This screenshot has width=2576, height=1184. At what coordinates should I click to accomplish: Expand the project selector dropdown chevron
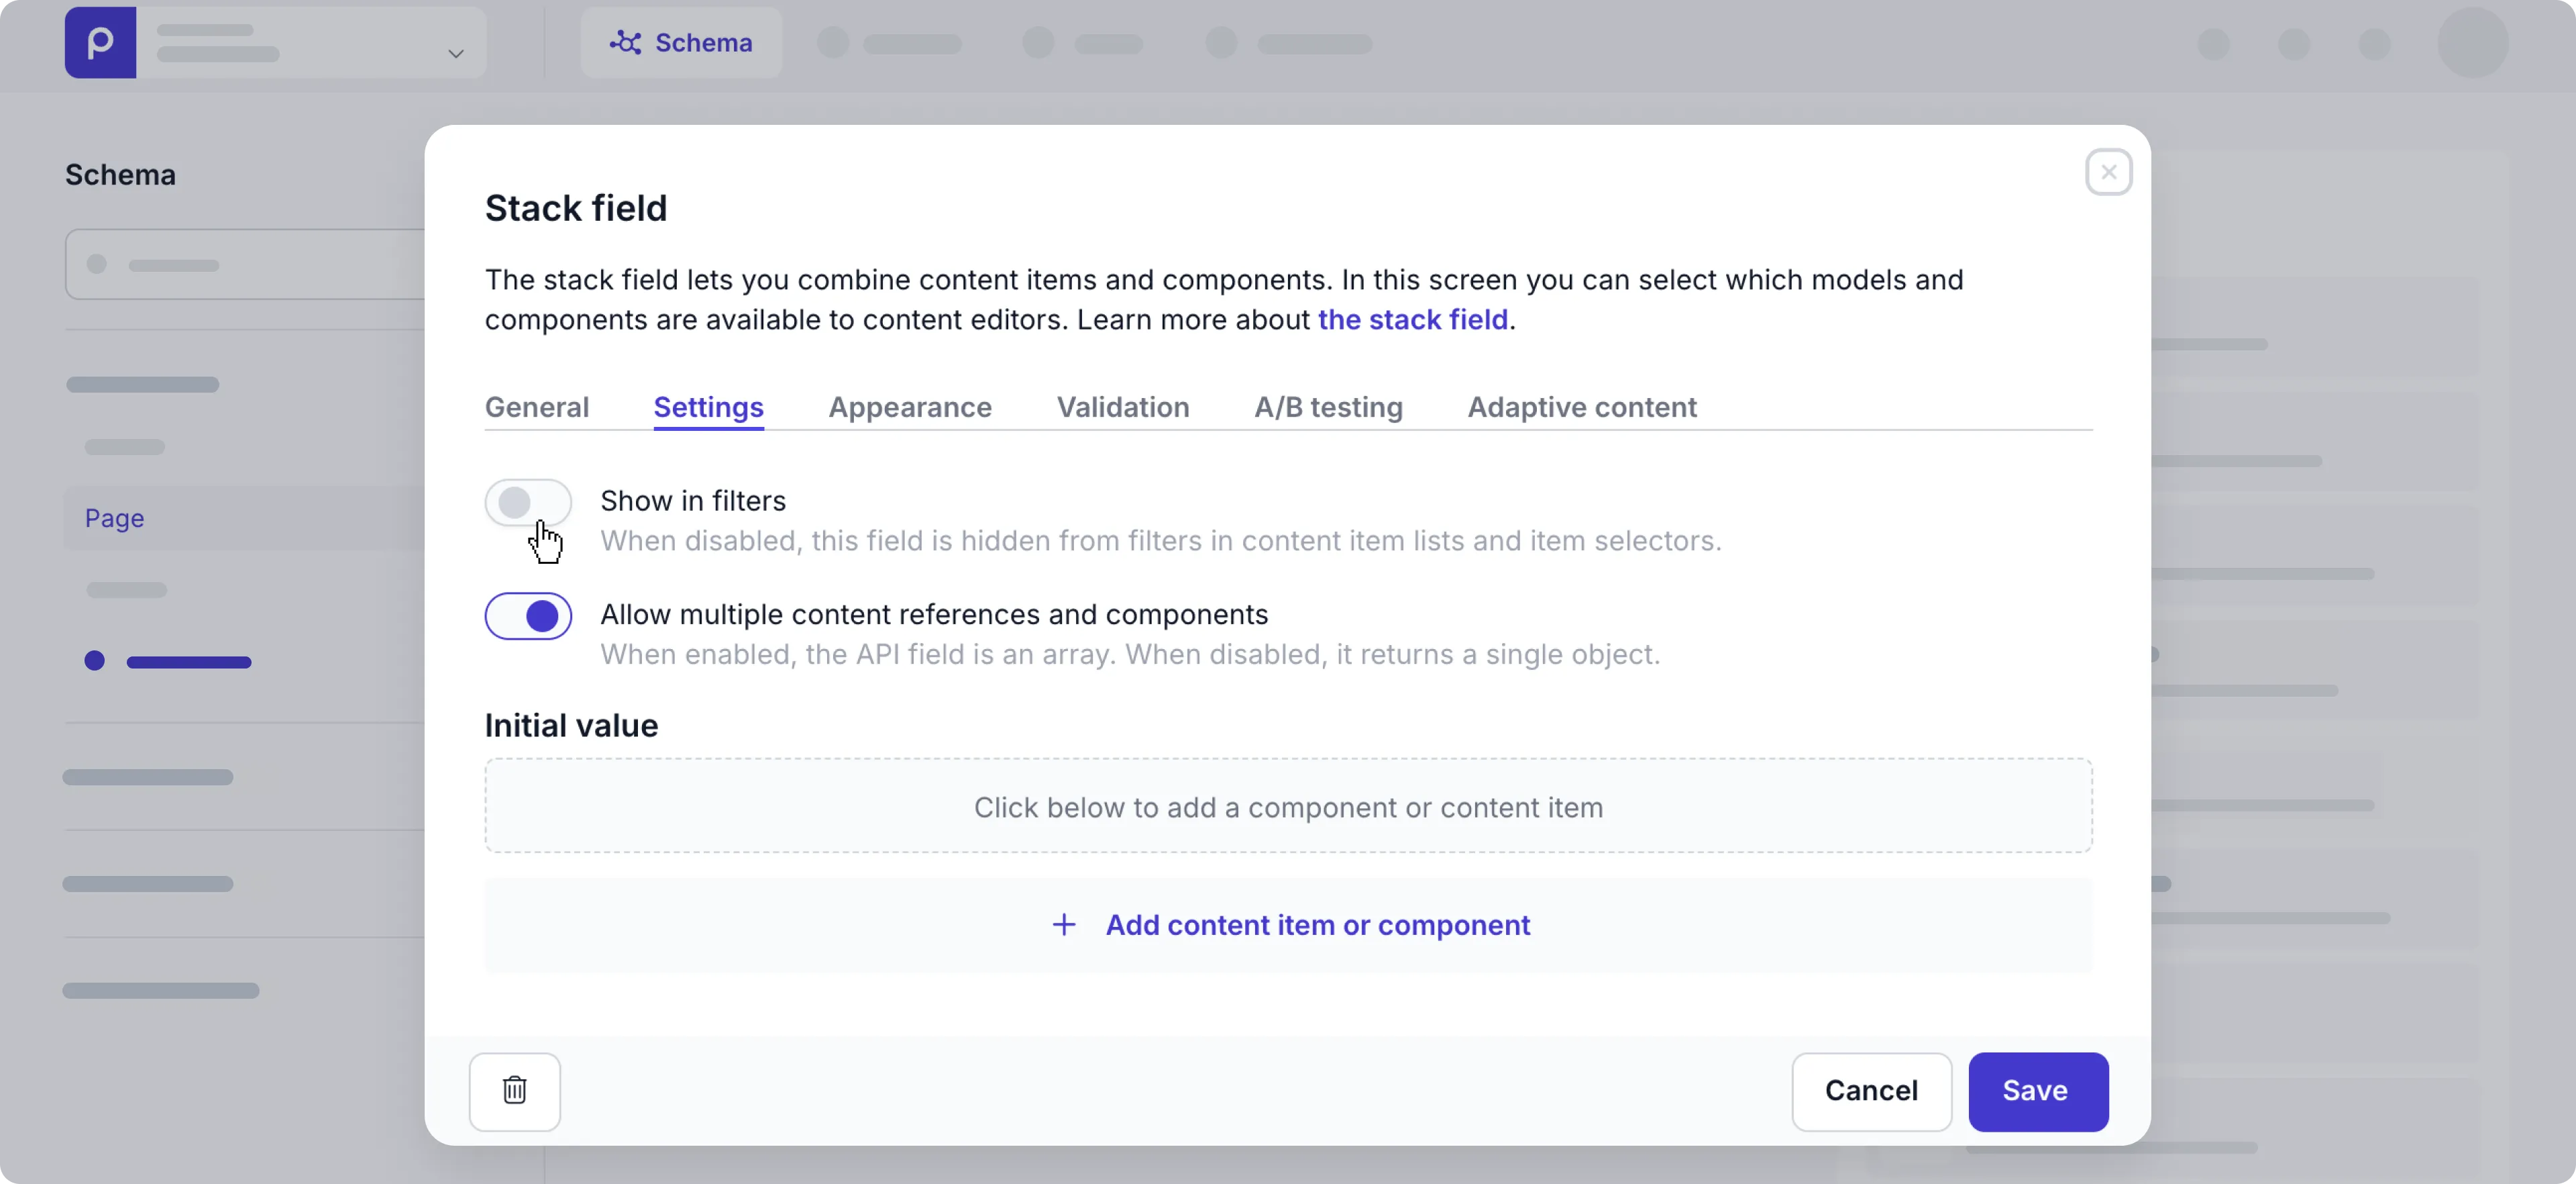click(x=455, y=54)
